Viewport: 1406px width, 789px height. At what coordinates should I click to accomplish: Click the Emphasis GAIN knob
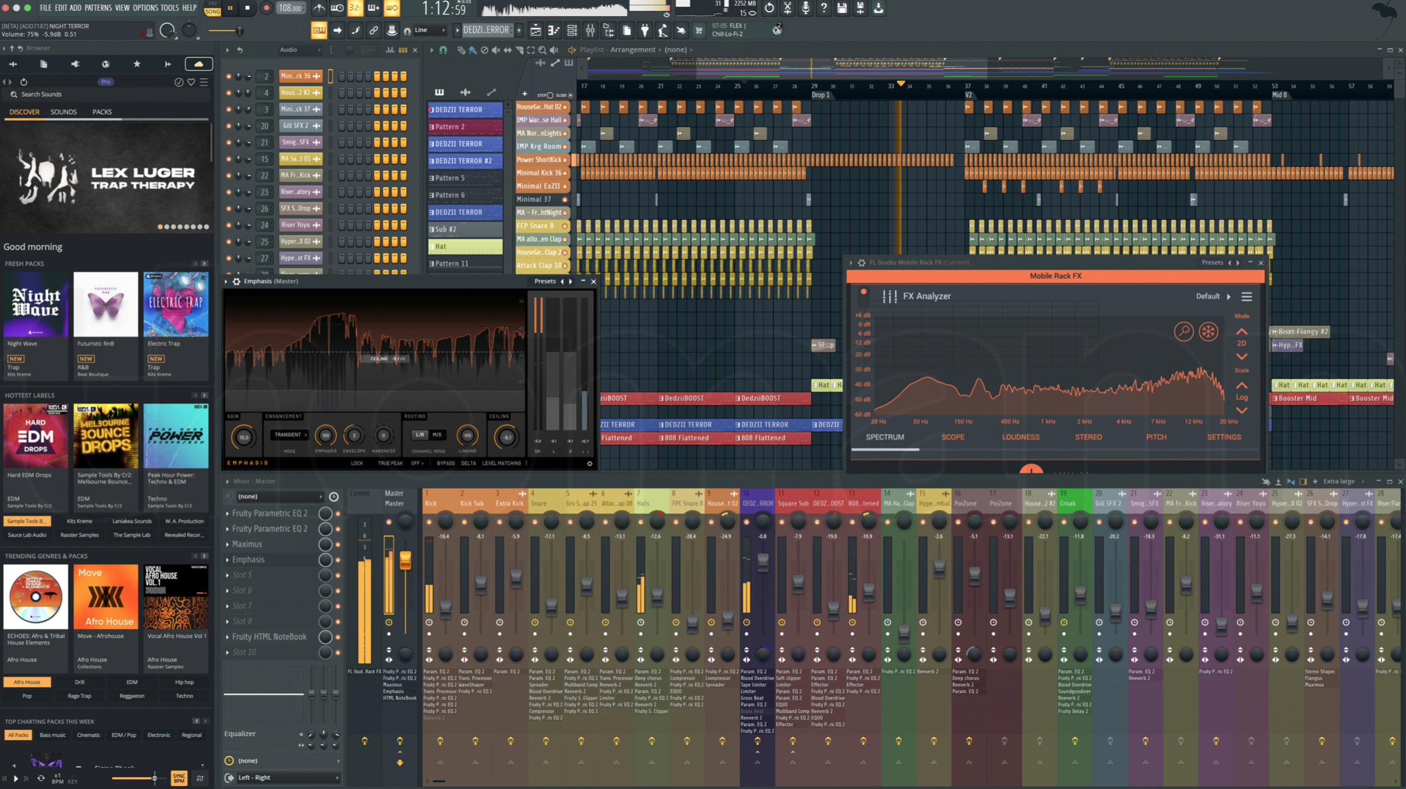point(243,437)
